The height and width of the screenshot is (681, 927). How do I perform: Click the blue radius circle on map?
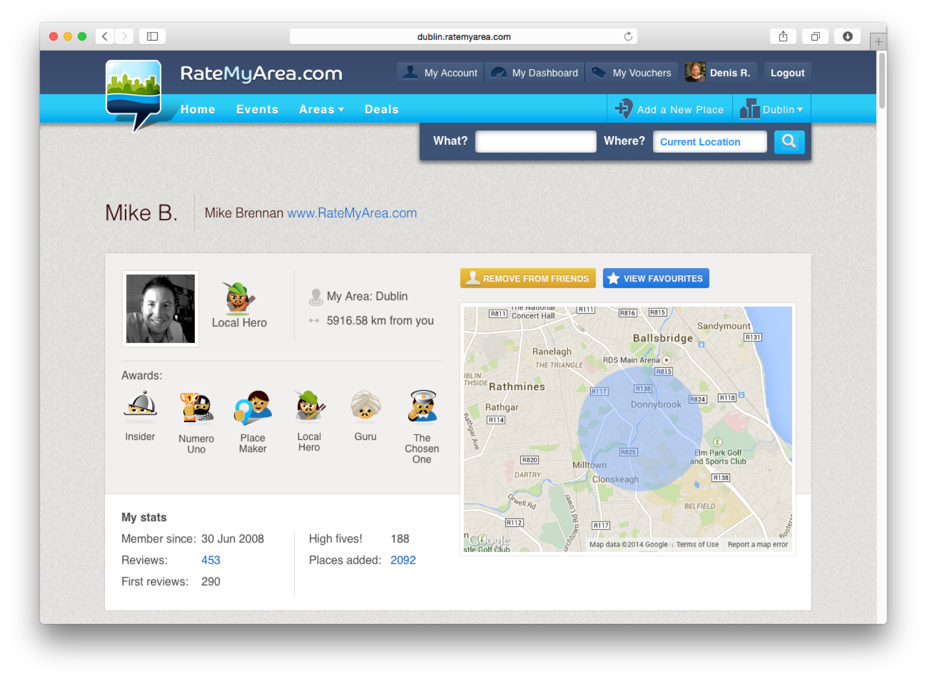[x=640, y=428]
